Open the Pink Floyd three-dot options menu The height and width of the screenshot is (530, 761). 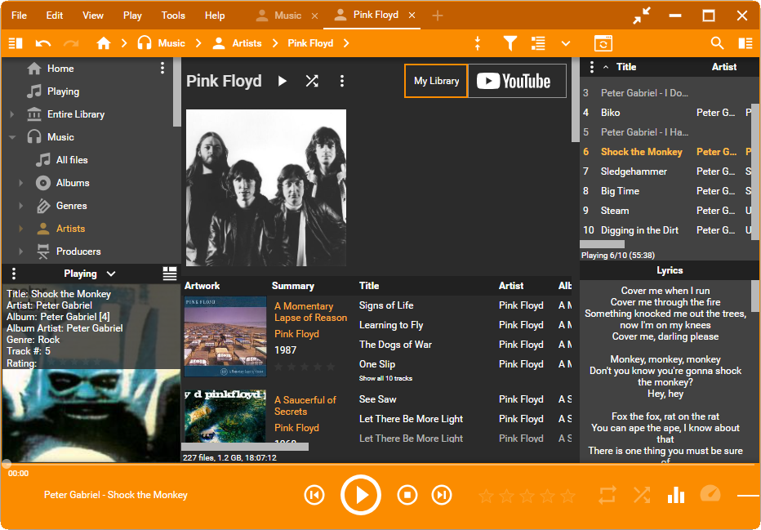342,81
